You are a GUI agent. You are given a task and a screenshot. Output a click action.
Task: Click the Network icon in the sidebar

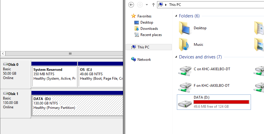click(134, 59)
